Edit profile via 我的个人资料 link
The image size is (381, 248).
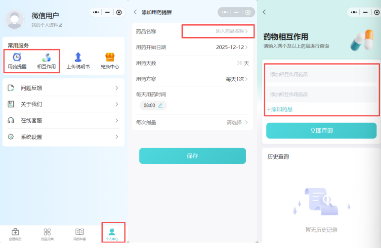click(x=47, y=25)
